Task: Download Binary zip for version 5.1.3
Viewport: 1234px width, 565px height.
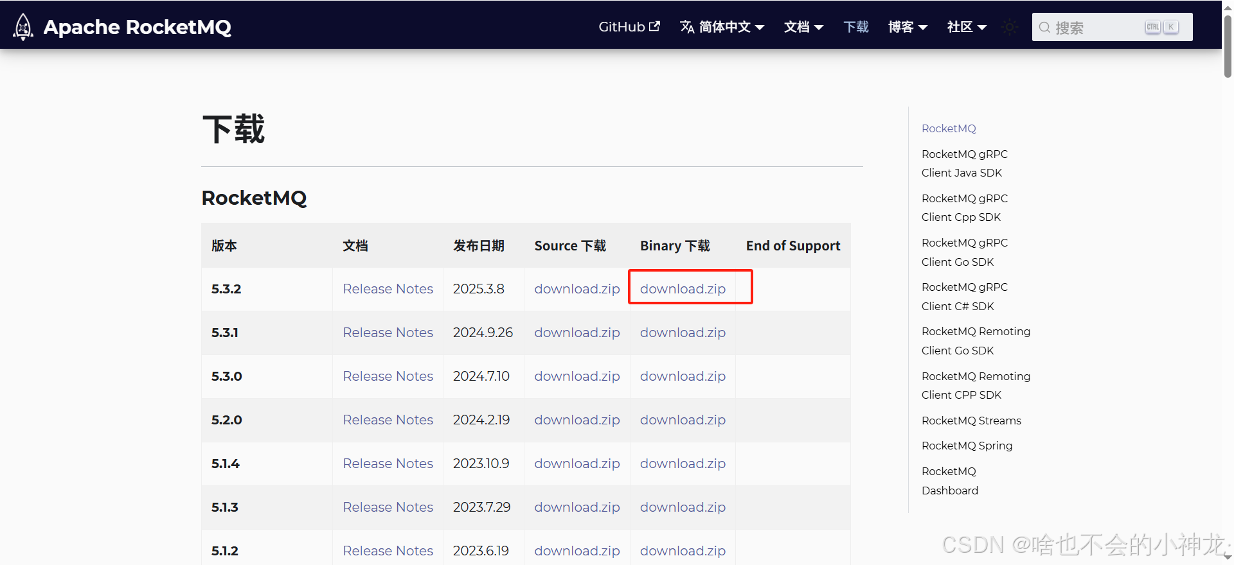Action: click(683, 507)
